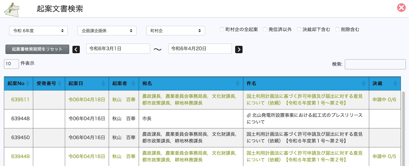The height and width of the screenshot is (166, 409).
Task: Click the start date field 令和6年3月1日
Action: [118, 49]
